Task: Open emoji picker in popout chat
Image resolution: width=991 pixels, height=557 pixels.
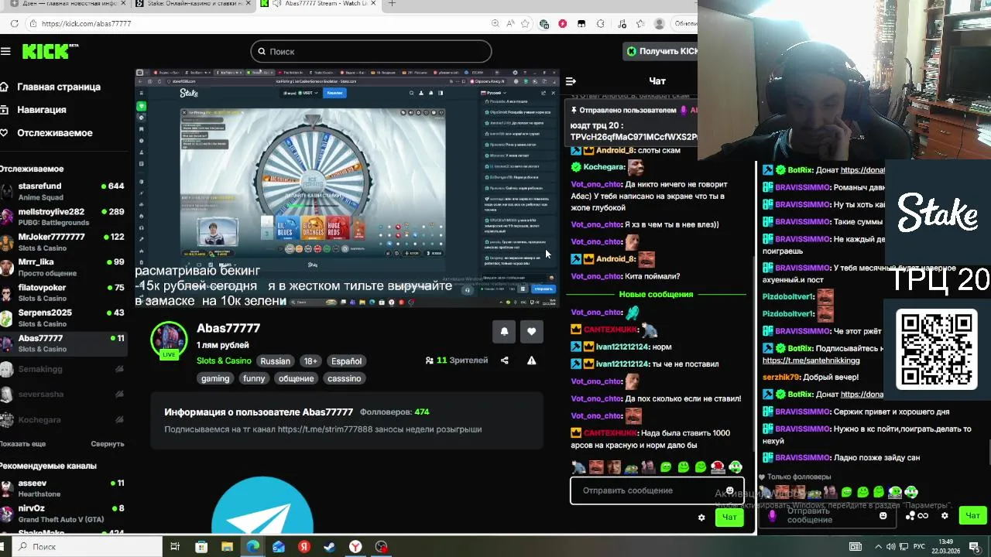Action: [x=883, y=515]
